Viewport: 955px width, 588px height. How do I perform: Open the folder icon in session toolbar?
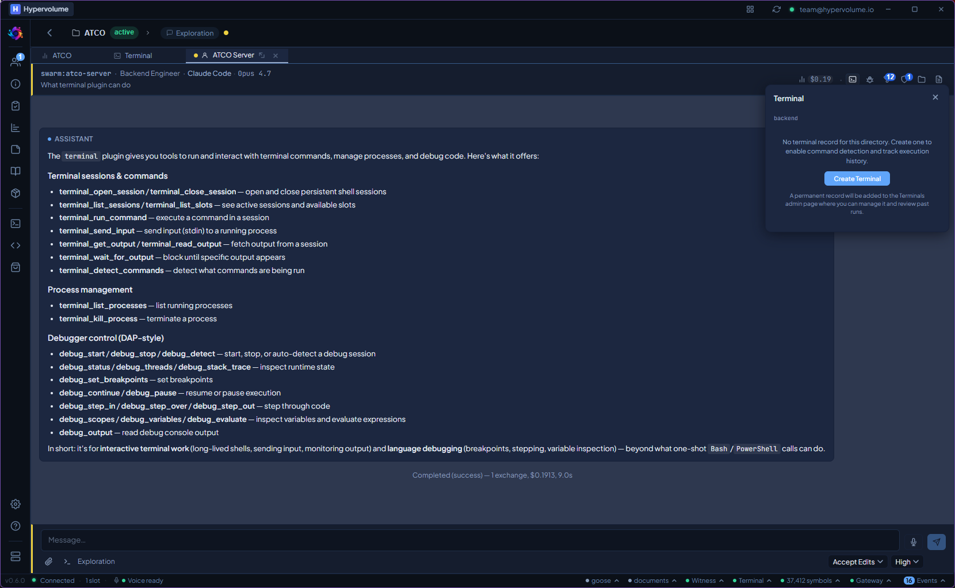point(922,79)
